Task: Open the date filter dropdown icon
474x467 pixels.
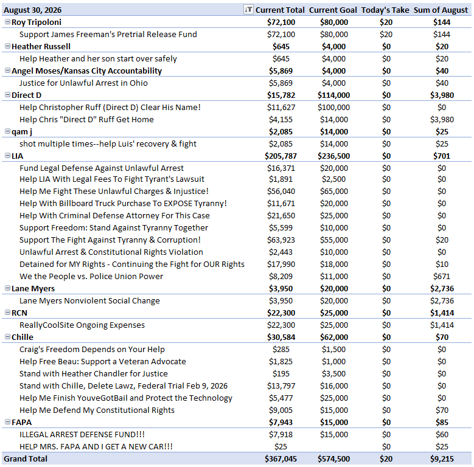Action: coord(248,10)
